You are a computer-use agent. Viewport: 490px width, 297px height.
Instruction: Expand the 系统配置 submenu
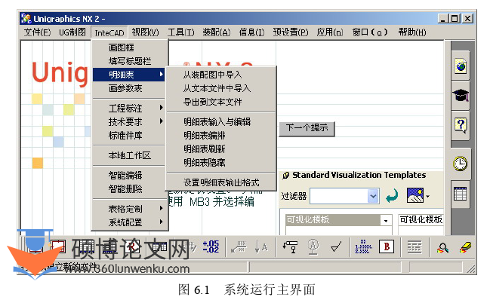pyautogui.click(x=129, y=222)
